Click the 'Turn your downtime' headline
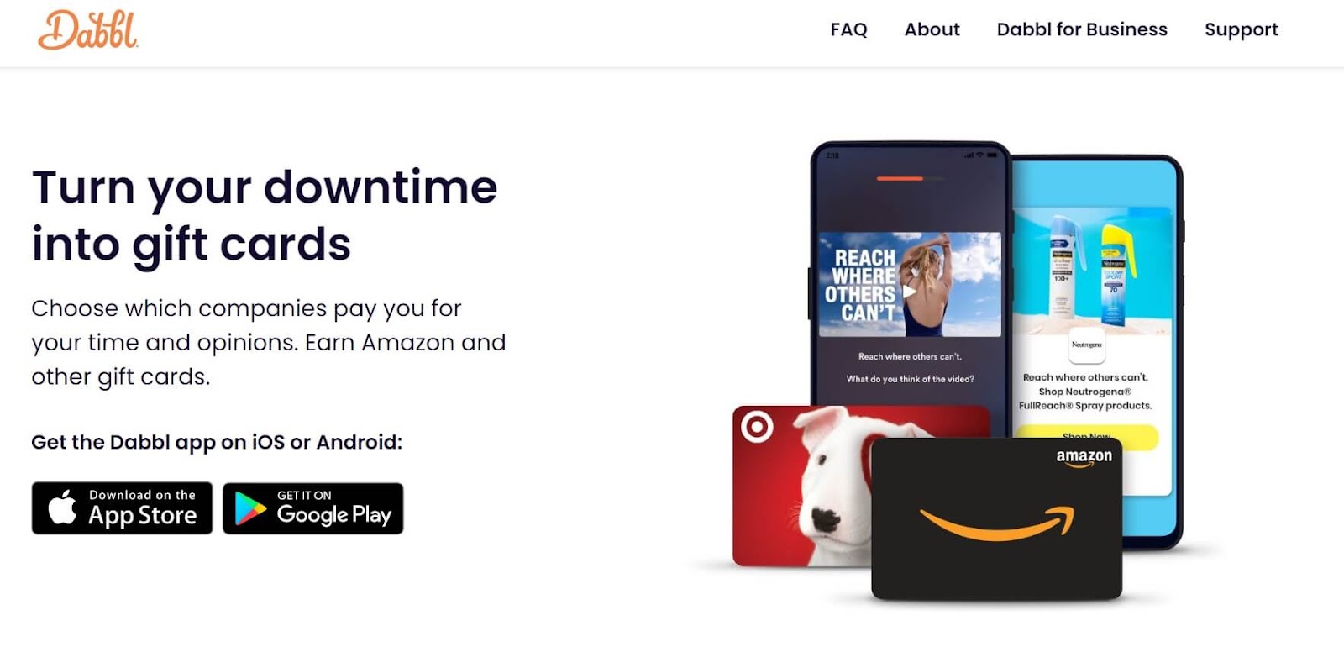Viewport: 1344px width, 668px height. click(265, 187)
